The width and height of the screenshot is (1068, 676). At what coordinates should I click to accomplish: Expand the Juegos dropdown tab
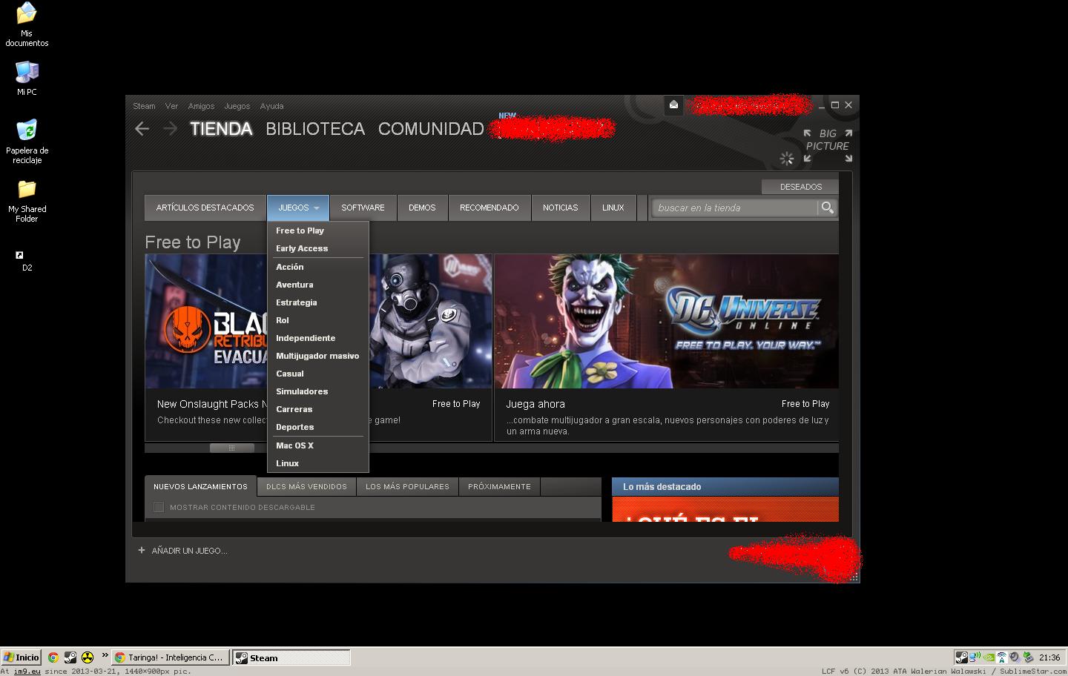click(298, 208)
